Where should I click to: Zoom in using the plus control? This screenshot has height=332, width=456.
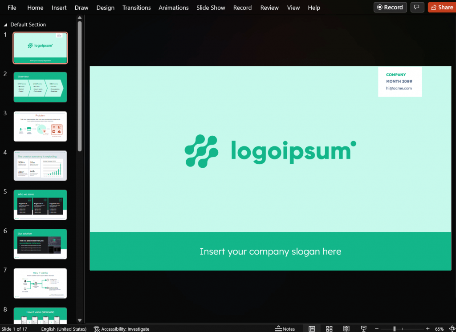(427, 328)
